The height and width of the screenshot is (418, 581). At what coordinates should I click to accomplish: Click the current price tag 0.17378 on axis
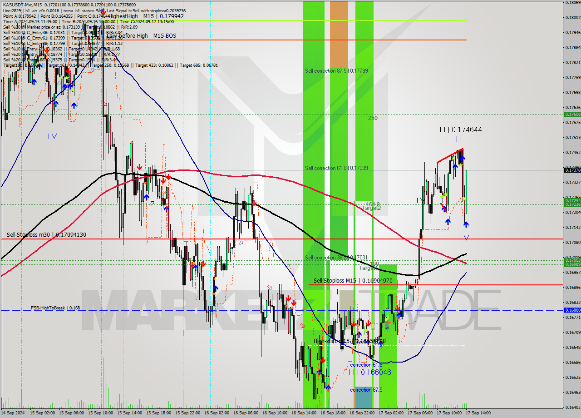tap(572, 170)
